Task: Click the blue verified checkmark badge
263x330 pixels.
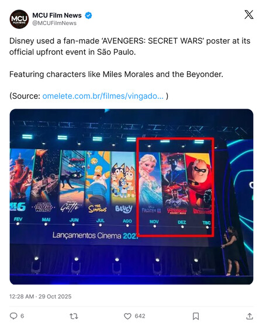Action: (88, 15)
